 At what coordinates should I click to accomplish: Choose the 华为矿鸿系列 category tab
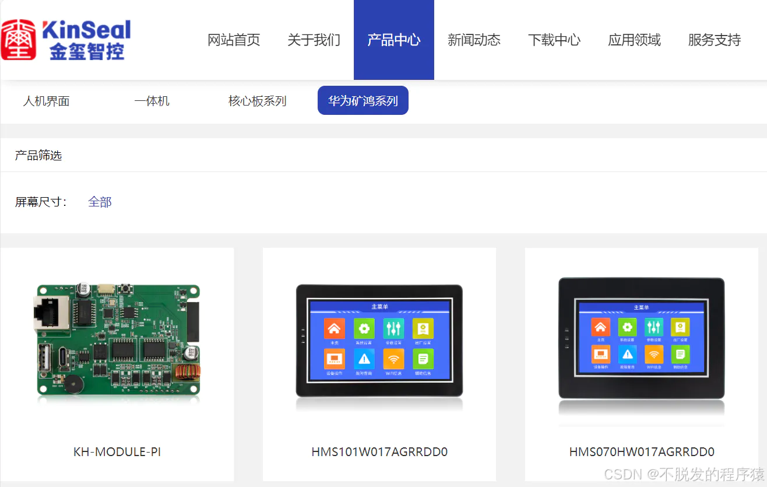(363, 100)
